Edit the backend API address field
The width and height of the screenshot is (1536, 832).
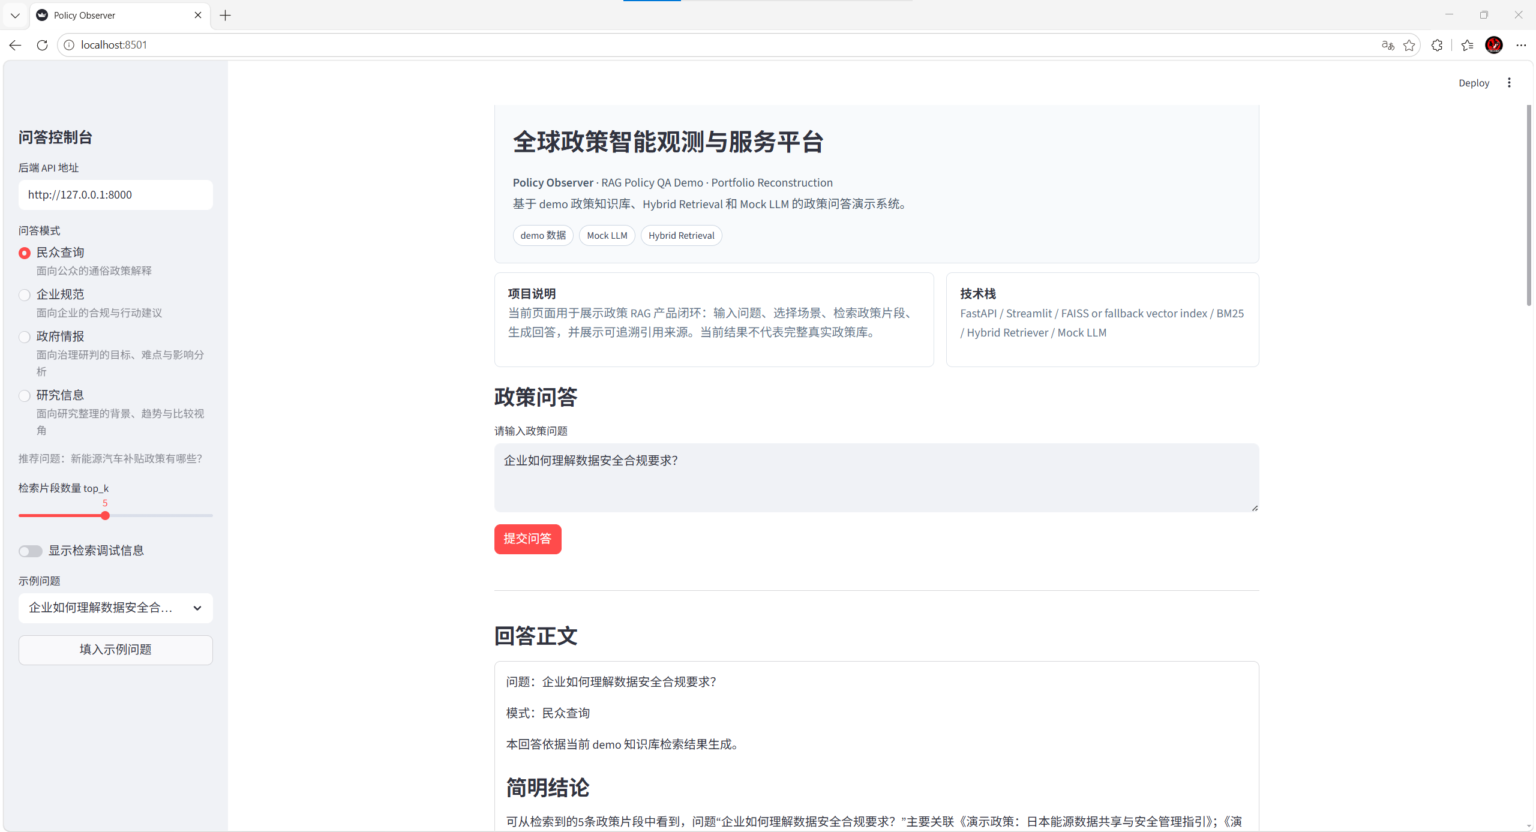point(115,195)
